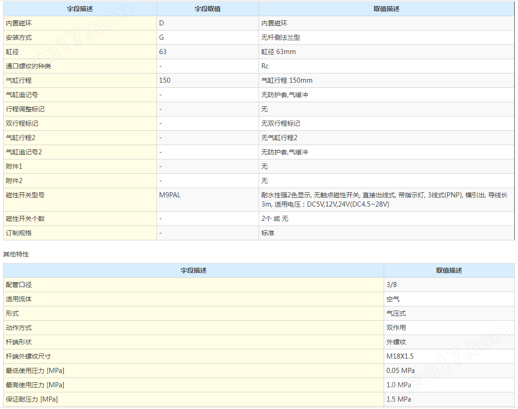This screenshot has width=518, height=409.
Task: Click the 取值描述 header in the lower table
Action: click(x=449, y=270)
